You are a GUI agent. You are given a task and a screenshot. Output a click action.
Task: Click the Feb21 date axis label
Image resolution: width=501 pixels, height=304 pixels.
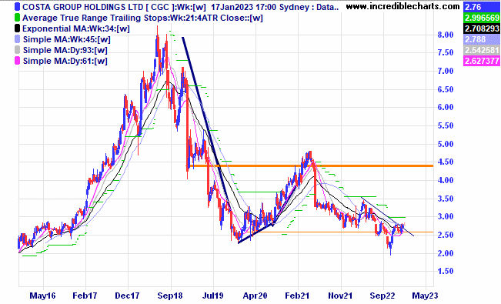pos(298,296)
